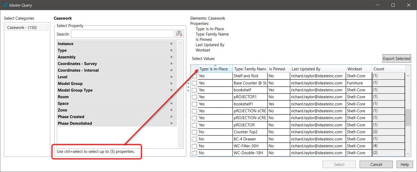This screenshot has height=172, width=417.
Task: Tick the checkbox for Counter Top2 row
Action: click(194, 132)
